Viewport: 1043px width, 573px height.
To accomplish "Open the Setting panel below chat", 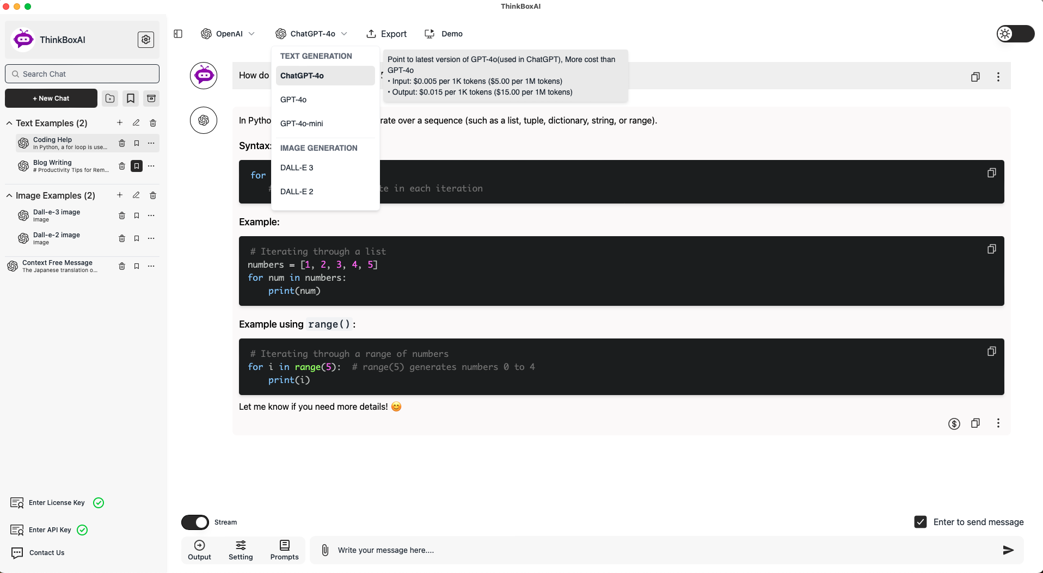I will click(241, 550).
